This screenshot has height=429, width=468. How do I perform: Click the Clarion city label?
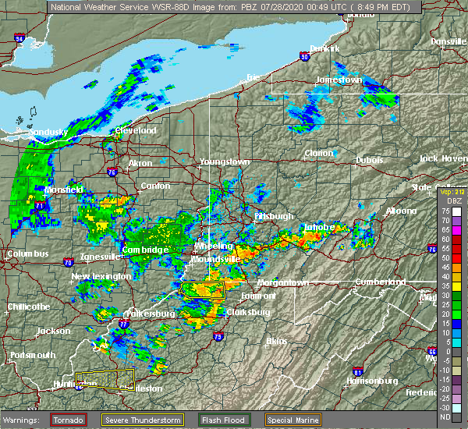pyautogui.click(x=319, y=153)
